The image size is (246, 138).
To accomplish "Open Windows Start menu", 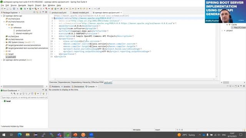I will tap(4, 135).
